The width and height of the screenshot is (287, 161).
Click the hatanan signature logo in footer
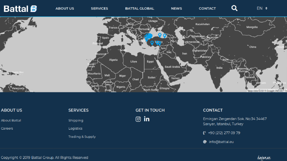click(264, 158)
